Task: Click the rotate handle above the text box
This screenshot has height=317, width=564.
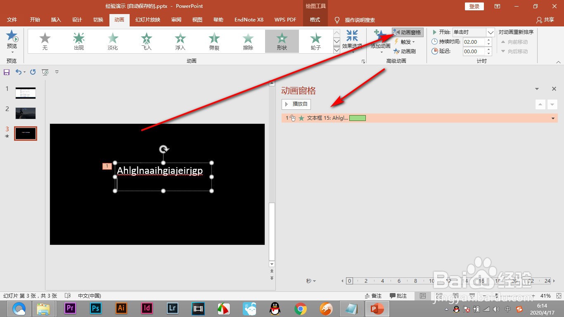Action: tap(164, 149)
